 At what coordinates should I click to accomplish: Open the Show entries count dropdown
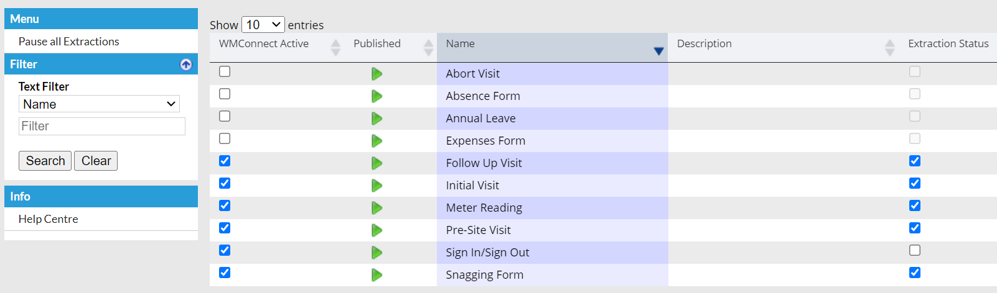click(x=263, y=25)
